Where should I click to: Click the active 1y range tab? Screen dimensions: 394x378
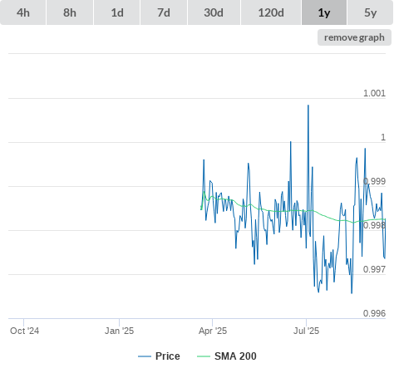pos(324,12)
